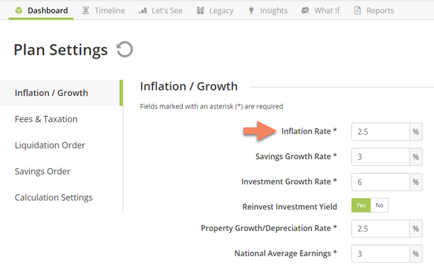Click the bar chart Let's See icon
The height and width of the screenshot is (268, 434).
tap(143, 11)
